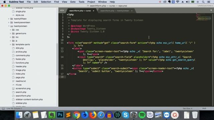Viewport: 214px width, 120px height.
Task: Open functions.php in the sidebar
Action: click(22, 63)
